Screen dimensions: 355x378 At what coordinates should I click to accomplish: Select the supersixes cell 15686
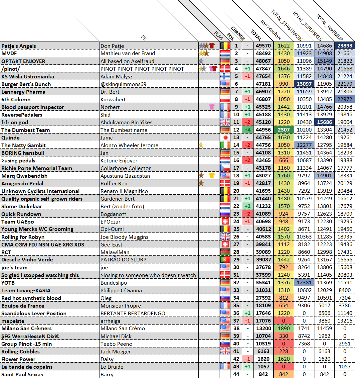[324, 122]
